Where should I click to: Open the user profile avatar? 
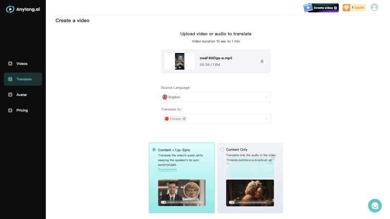[x=374, y=7]
